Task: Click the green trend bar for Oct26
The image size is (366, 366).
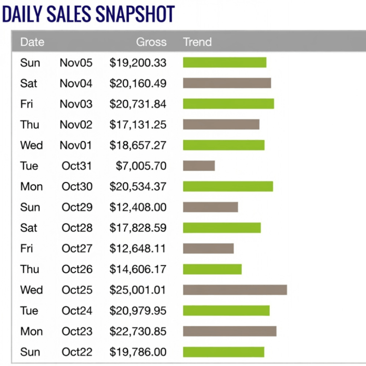Action: tap(212, 269)
